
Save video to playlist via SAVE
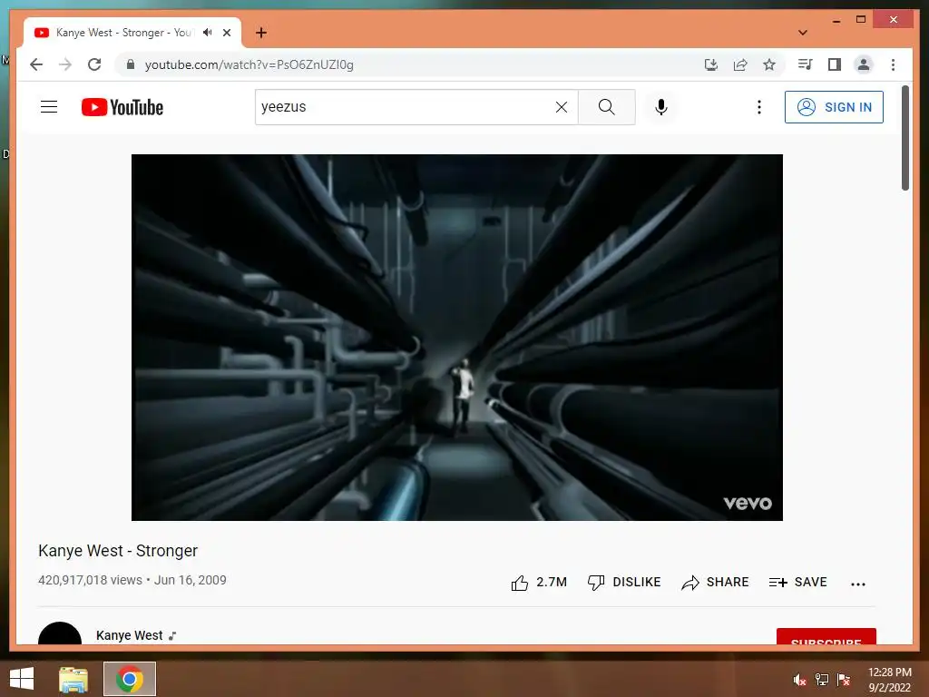[x=797, y=583]
